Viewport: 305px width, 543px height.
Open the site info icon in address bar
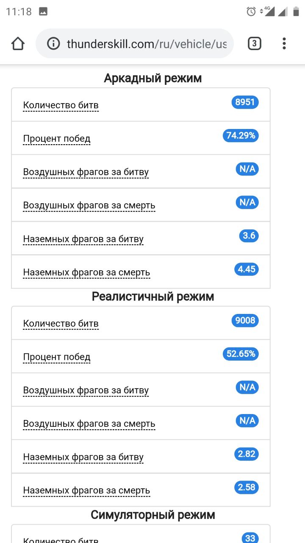pyautogui.click(x=53, y=43)
